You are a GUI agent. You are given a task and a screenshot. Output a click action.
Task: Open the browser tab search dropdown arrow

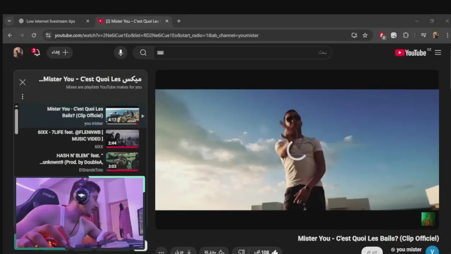pos(9,21)
